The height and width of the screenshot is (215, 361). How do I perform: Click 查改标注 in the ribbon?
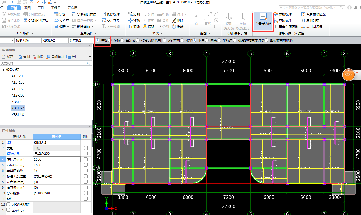pos(283,20)
